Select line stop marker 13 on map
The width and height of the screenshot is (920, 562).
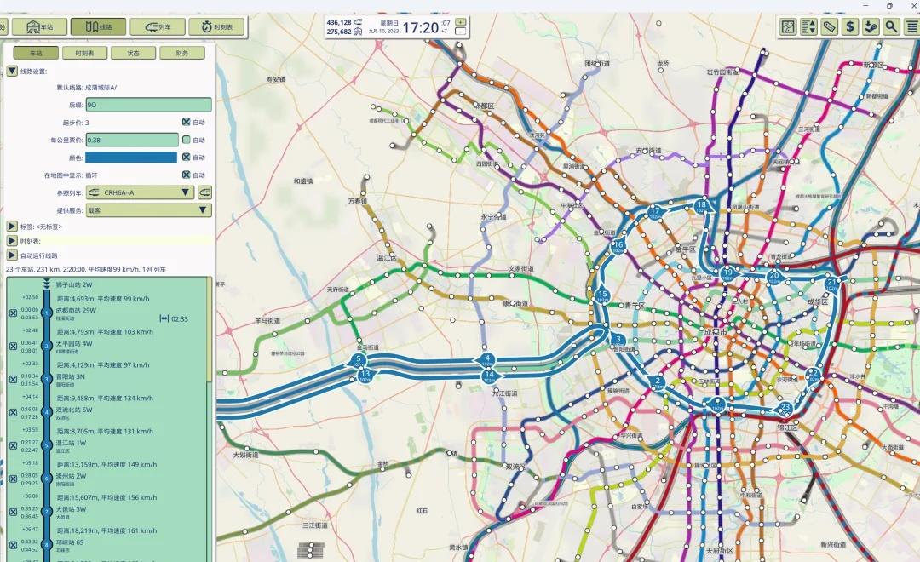365,376
